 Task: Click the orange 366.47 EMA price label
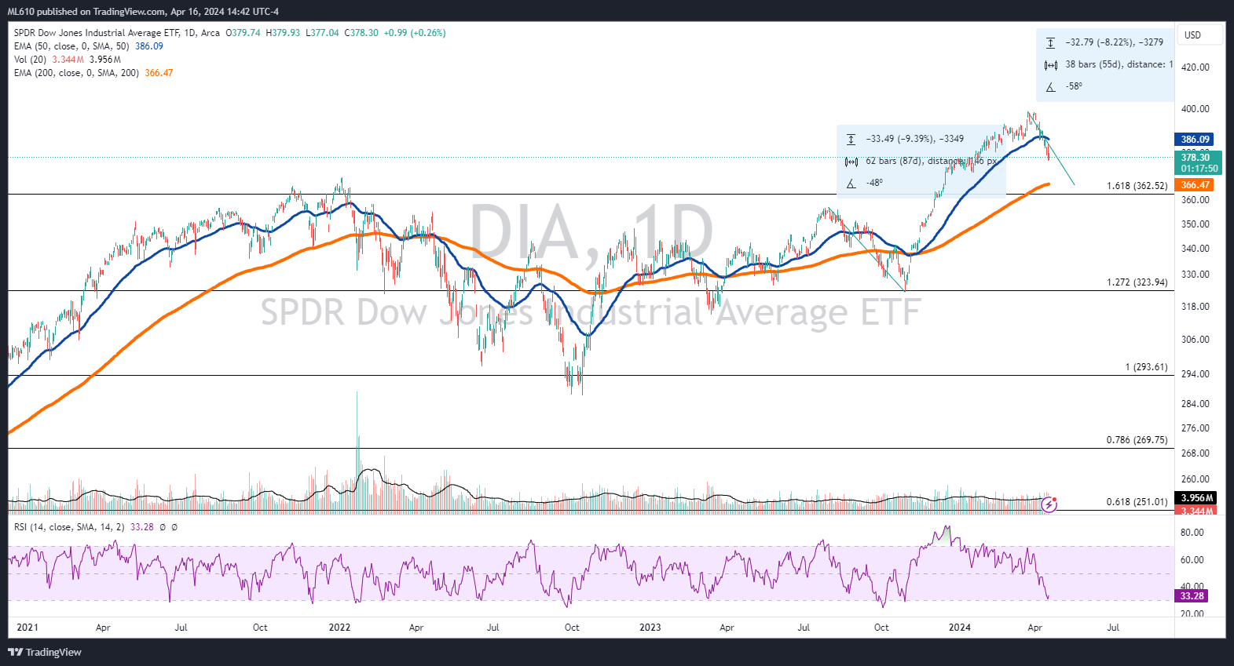point(1195,185)
